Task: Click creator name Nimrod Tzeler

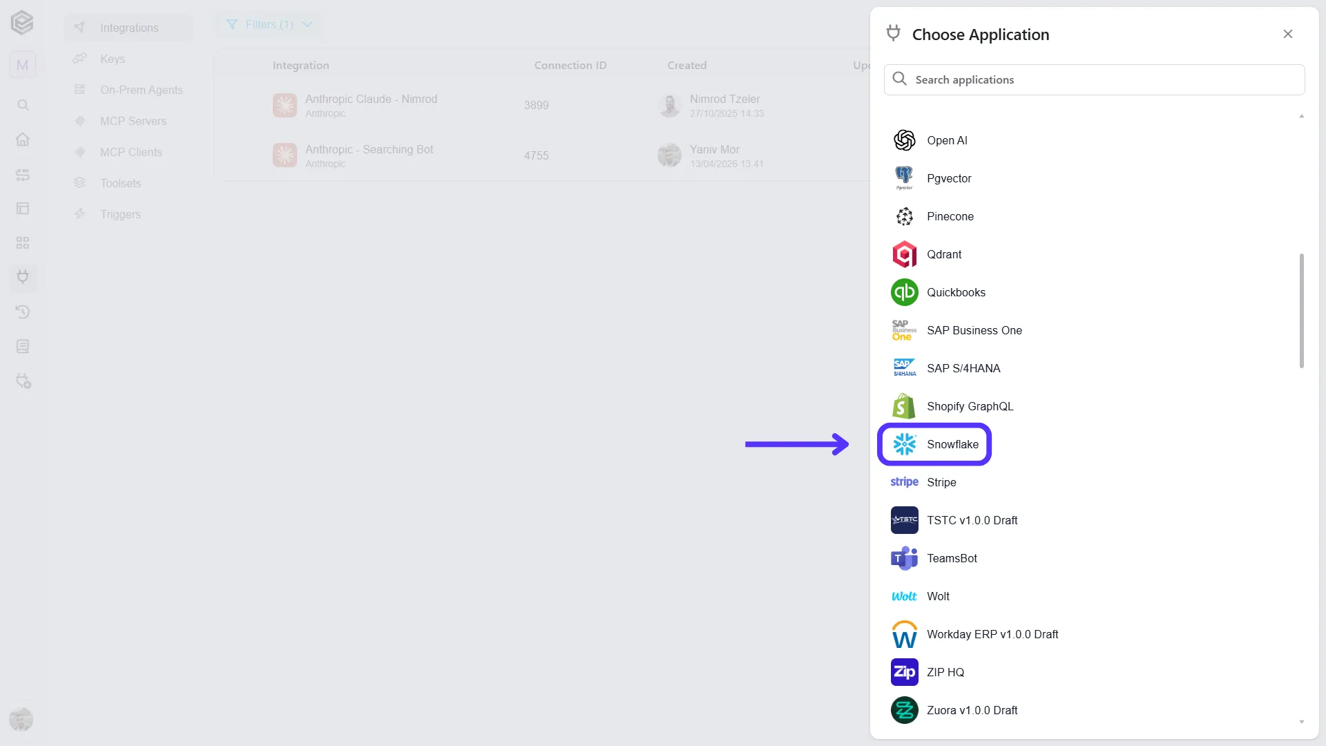Action: (724, 99)
